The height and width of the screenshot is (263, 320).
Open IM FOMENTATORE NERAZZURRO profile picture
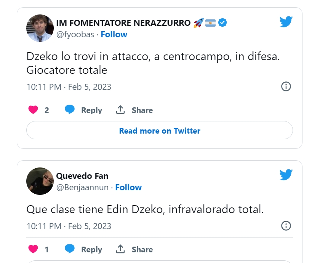[x=40, y=28]
